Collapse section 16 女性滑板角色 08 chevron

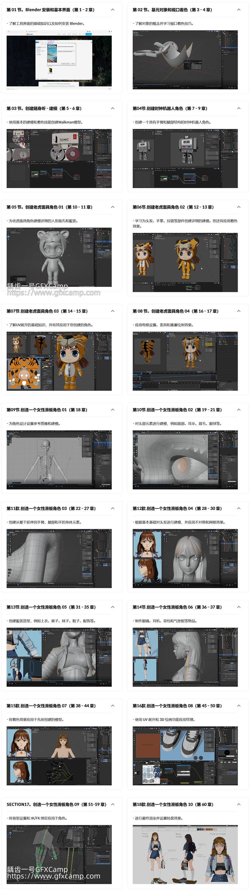pyautogui.click(x=239, y=706)
